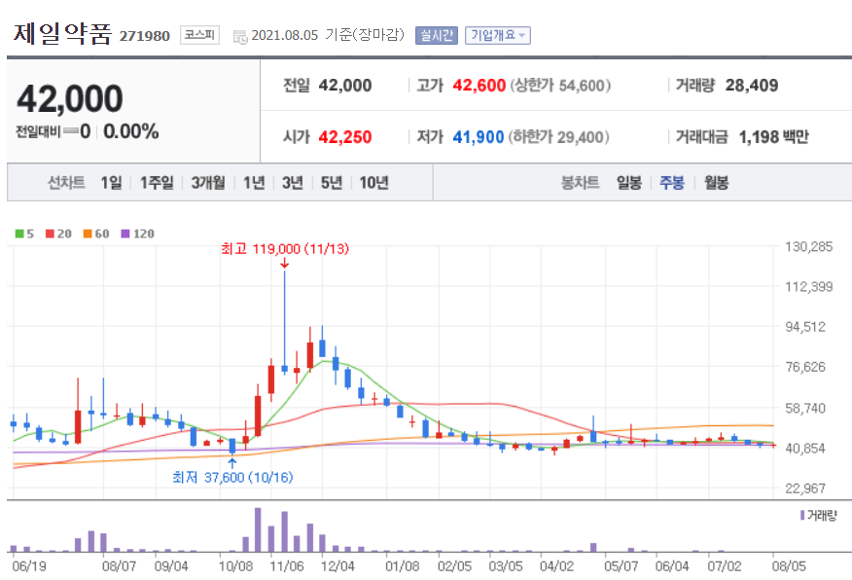Click the calendar clock icon beside date
Viewport: 852px width, 580px height.
239,37
